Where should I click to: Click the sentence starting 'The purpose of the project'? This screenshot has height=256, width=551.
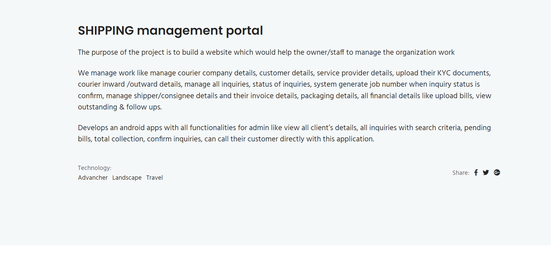tap(266, 52)
